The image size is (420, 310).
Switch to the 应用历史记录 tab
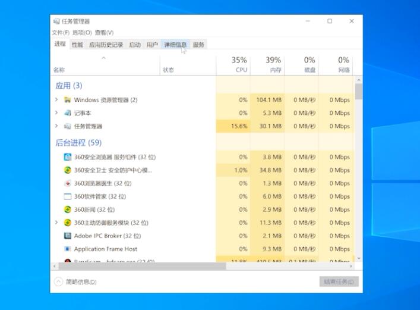tap(106, 45)
